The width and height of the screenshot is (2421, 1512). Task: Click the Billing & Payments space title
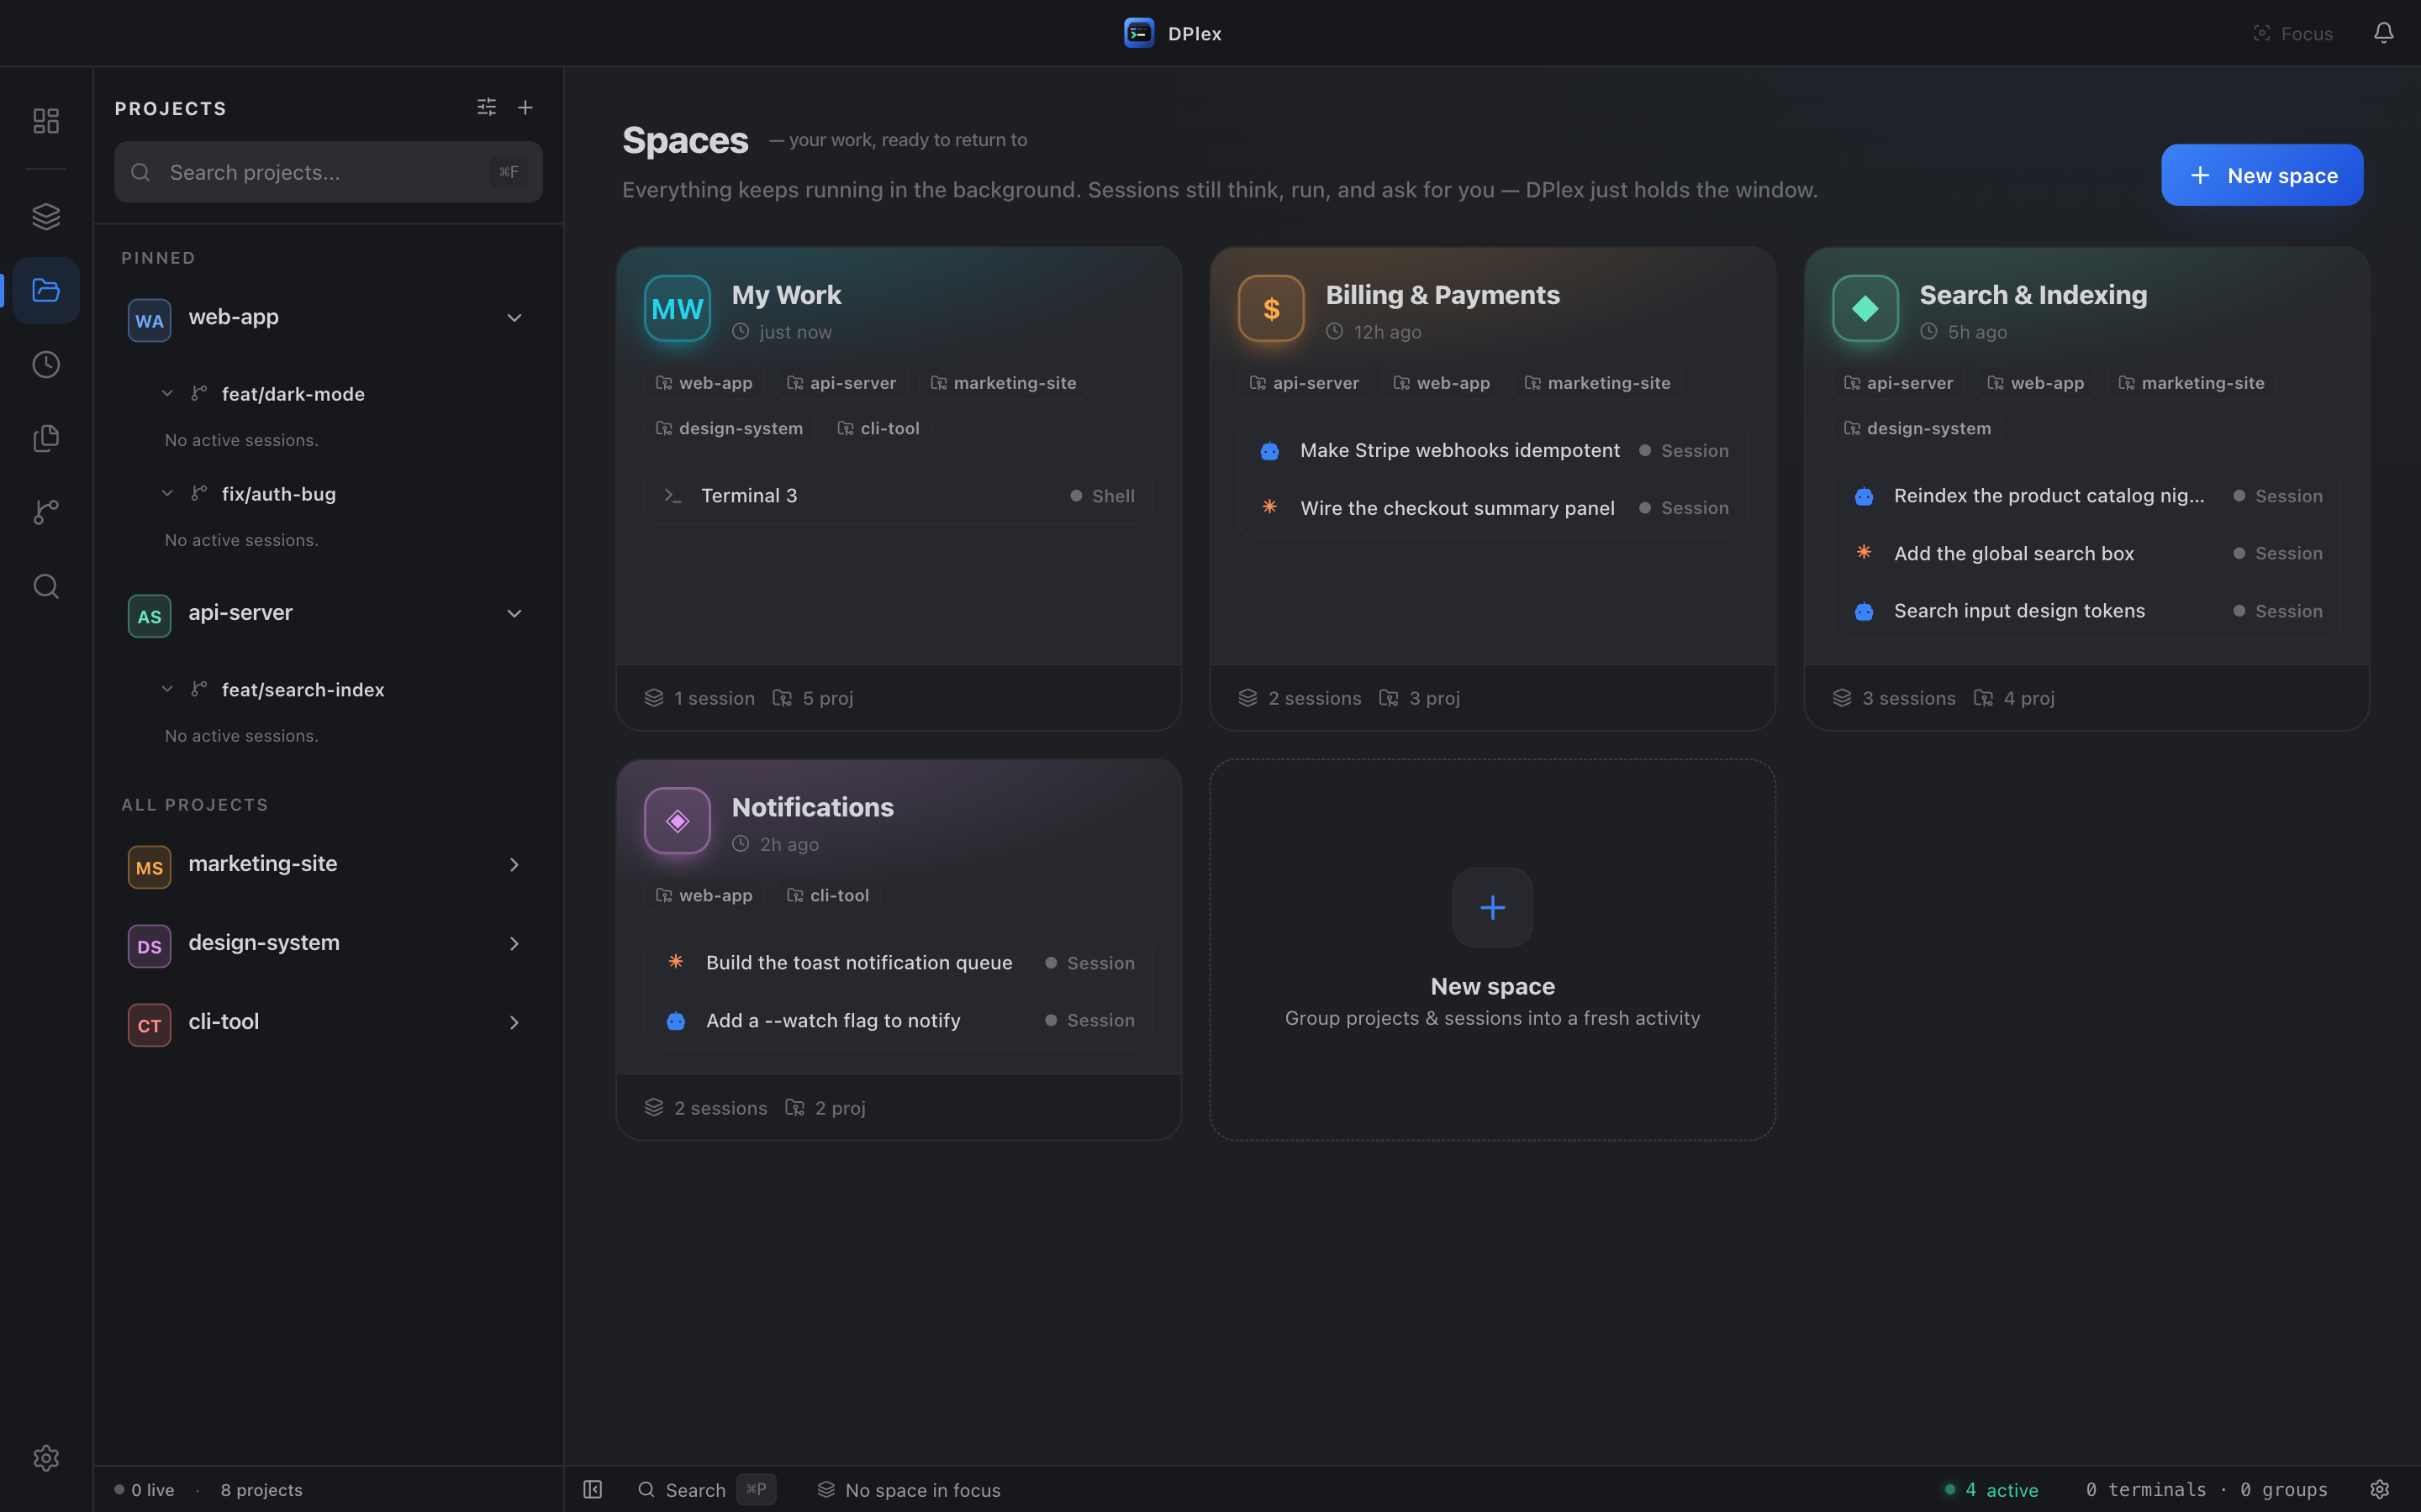point(1443,295)
